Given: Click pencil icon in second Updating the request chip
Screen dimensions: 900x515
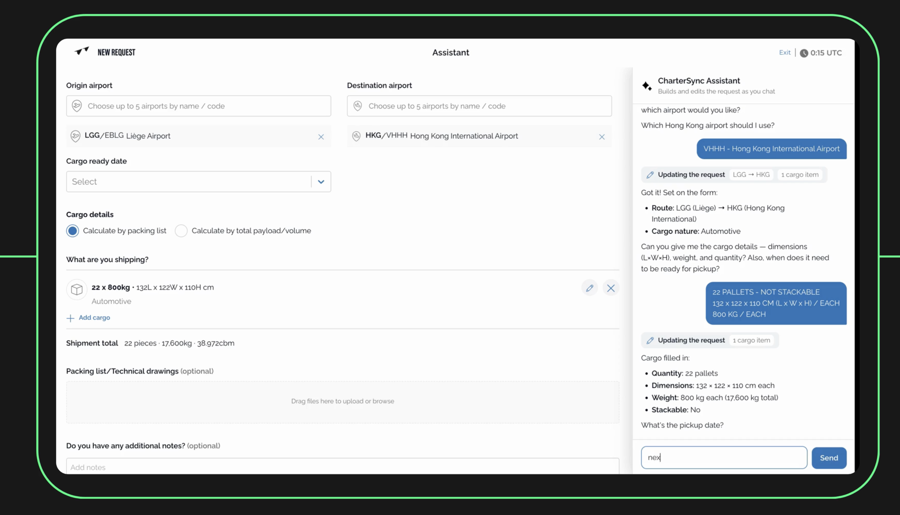Looking at the screenshot, I should point(650,340).
